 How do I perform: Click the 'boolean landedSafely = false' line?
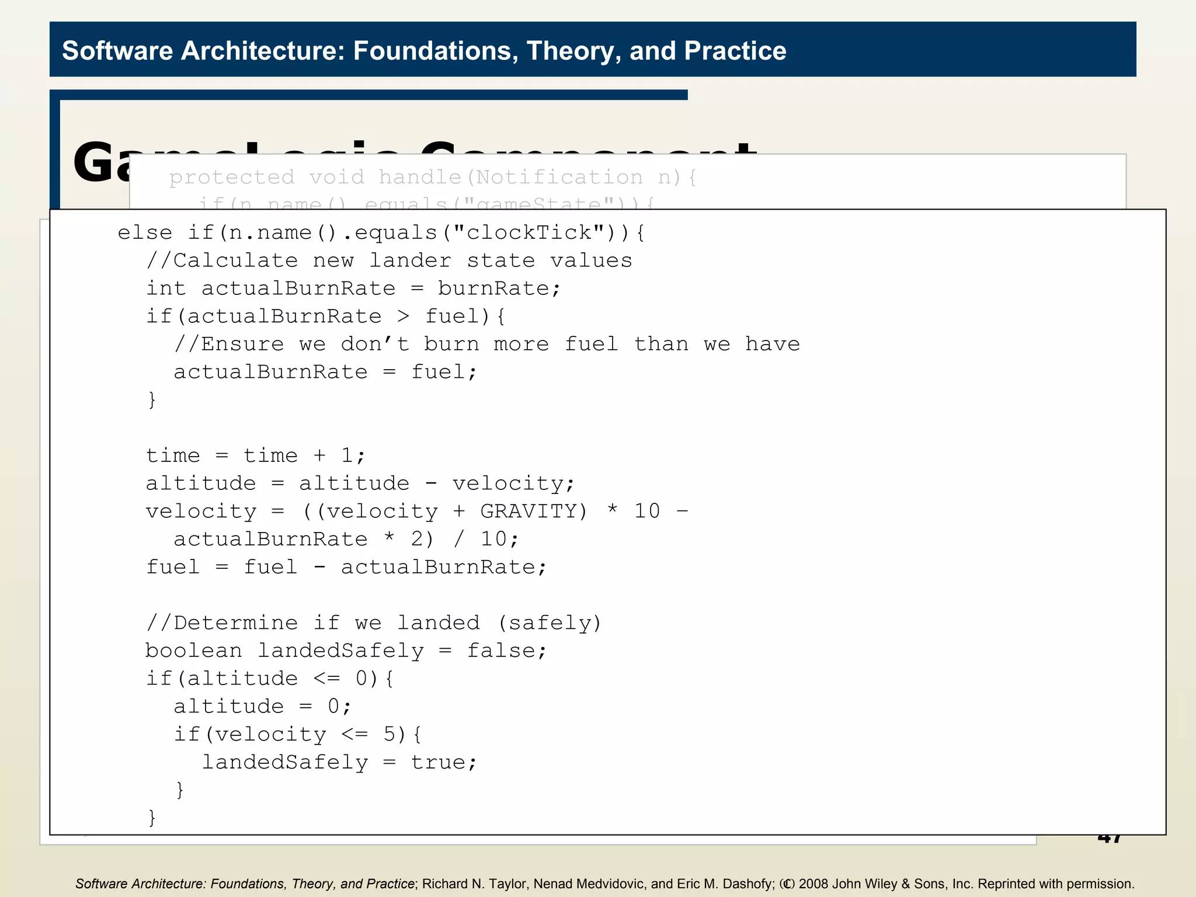point(346,651)
